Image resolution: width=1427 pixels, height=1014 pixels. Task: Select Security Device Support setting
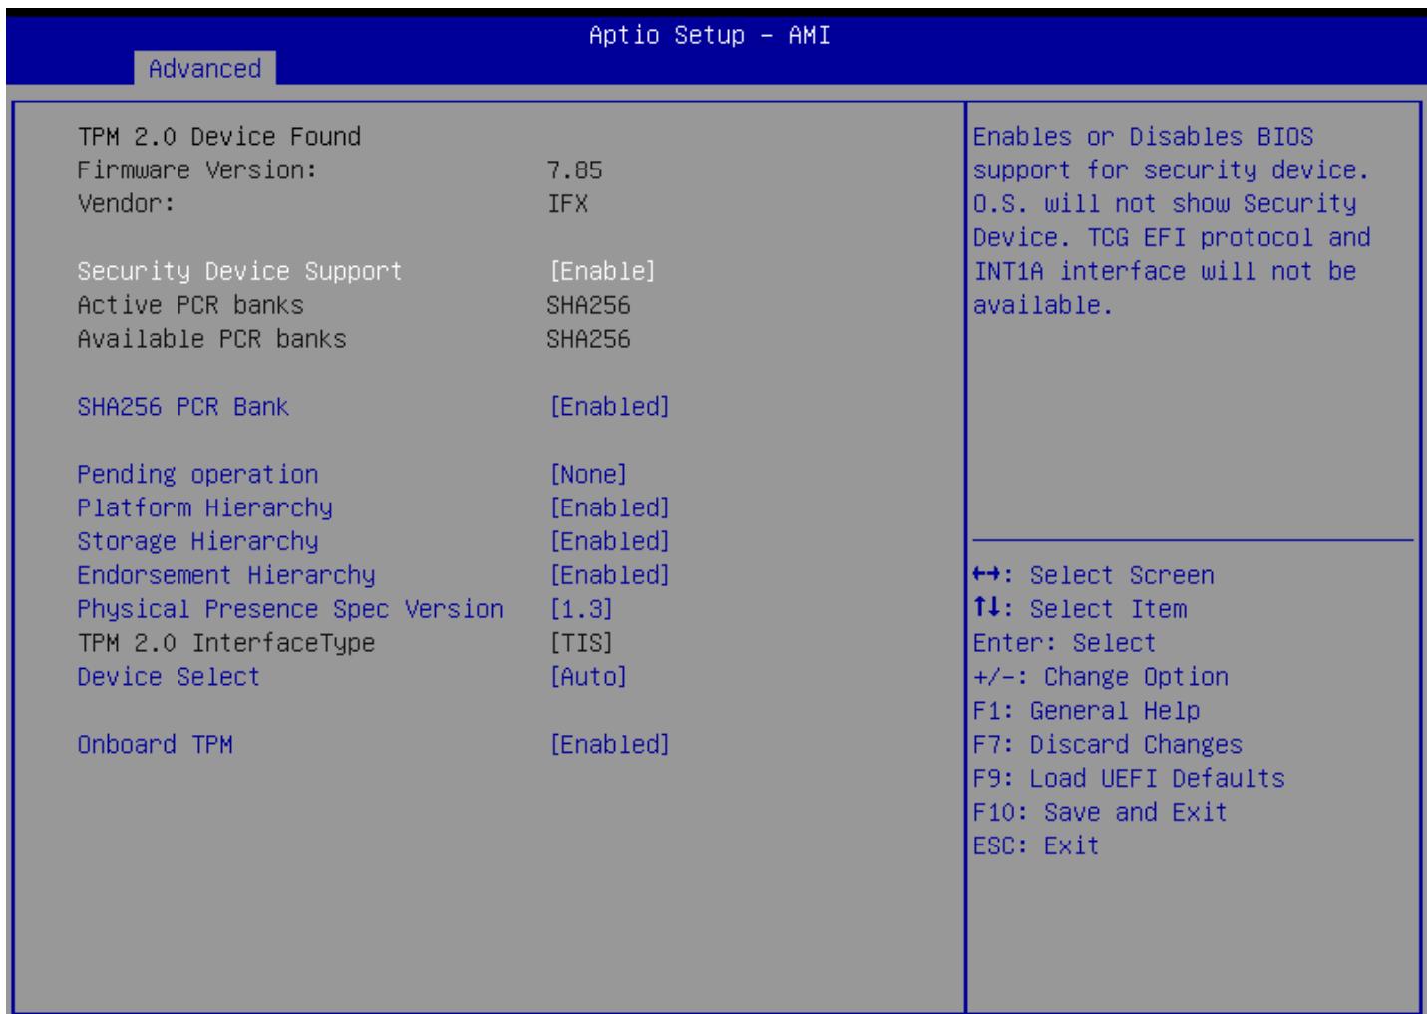[x=239, y=271]
